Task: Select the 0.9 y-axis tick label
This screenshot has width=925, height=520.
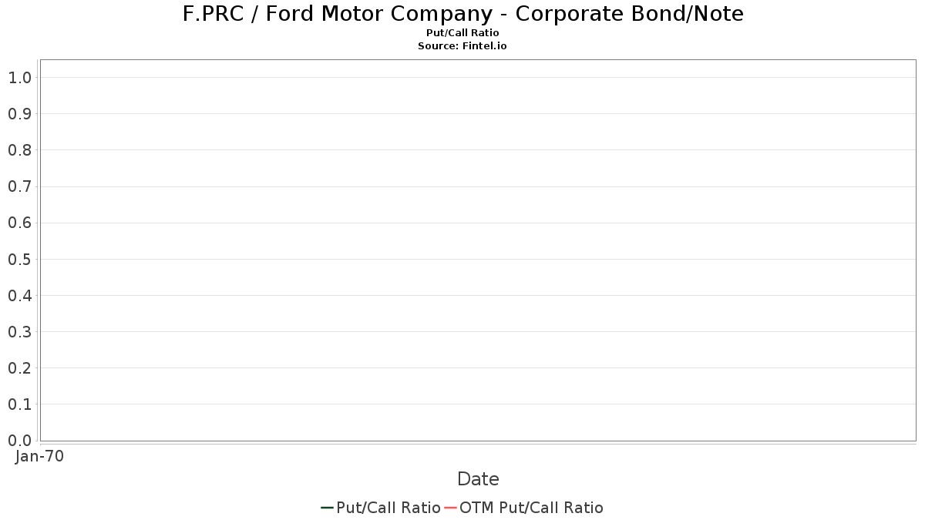Action: (19, 113)
